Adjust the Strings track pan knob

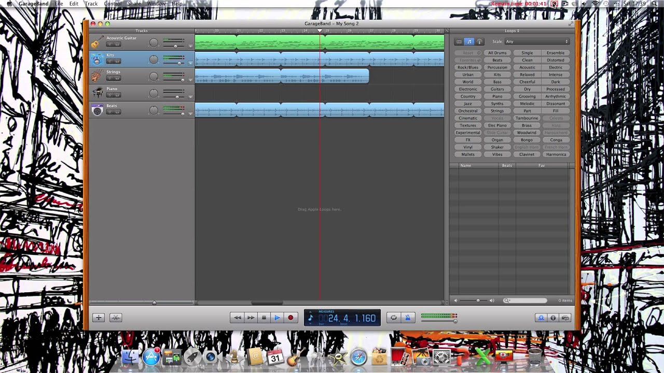point(154,77)
